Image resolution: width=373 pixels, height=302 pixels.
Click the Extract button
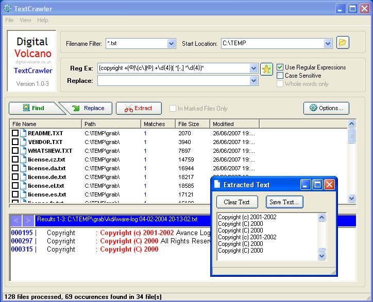pos(139,108)
